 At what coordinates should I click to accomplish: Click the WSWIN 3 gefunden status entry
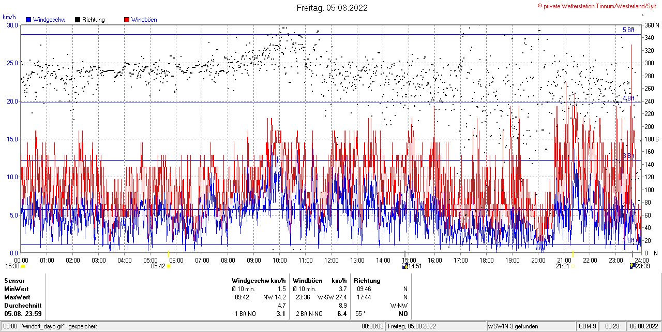click(513, 326)
